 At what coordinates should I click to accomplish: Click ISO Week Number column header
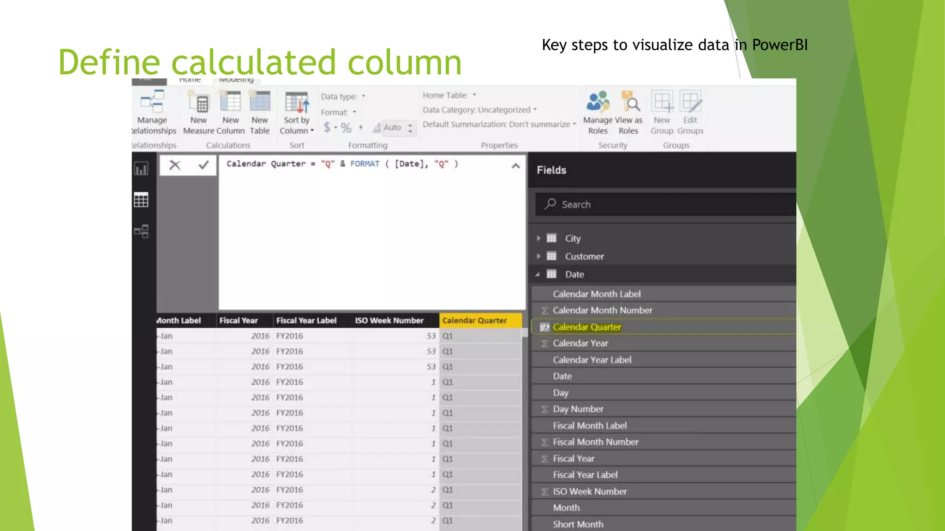[x=395, y=320]
